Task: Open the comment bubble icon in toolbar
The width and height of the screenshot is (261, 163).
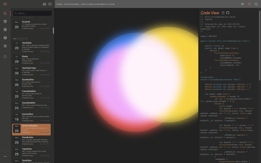Action: click(x=256, y=4)
